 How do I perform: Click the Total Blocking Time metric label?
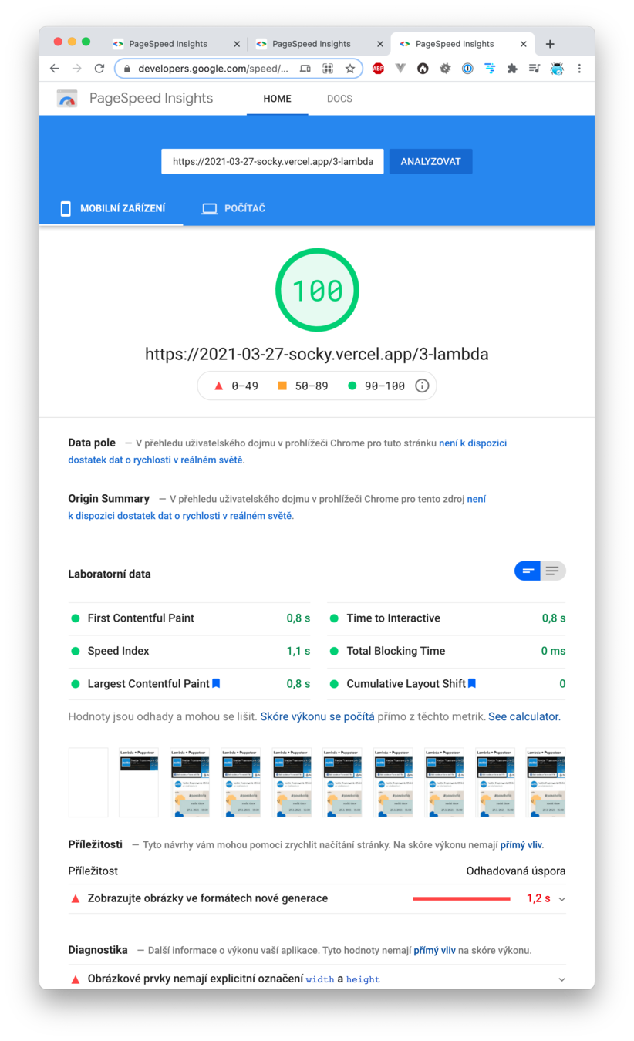tap(396, 651)
